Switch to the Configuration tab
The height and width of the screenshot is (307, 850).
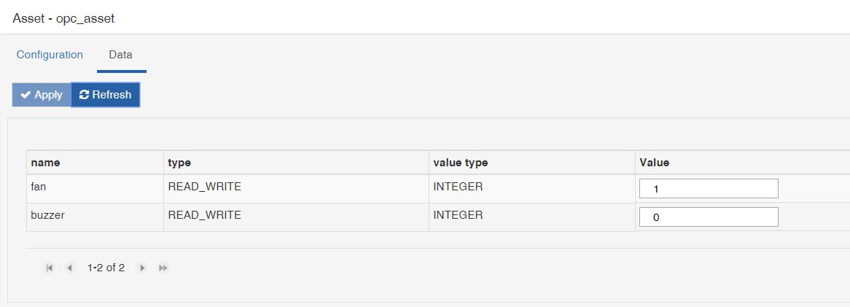[50, 55]
